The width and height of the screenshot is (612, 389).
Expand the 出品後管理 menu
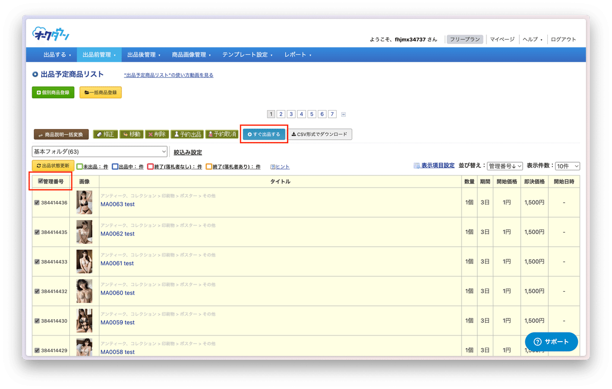coord(144,55)
